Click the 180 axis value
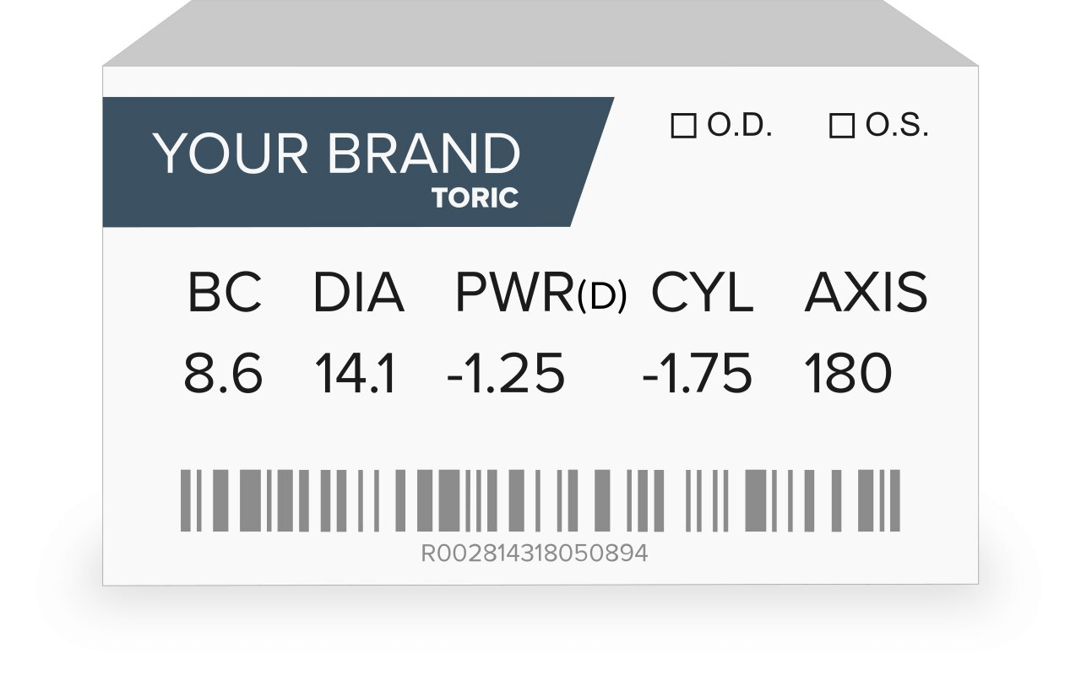 tap(848, 375)
